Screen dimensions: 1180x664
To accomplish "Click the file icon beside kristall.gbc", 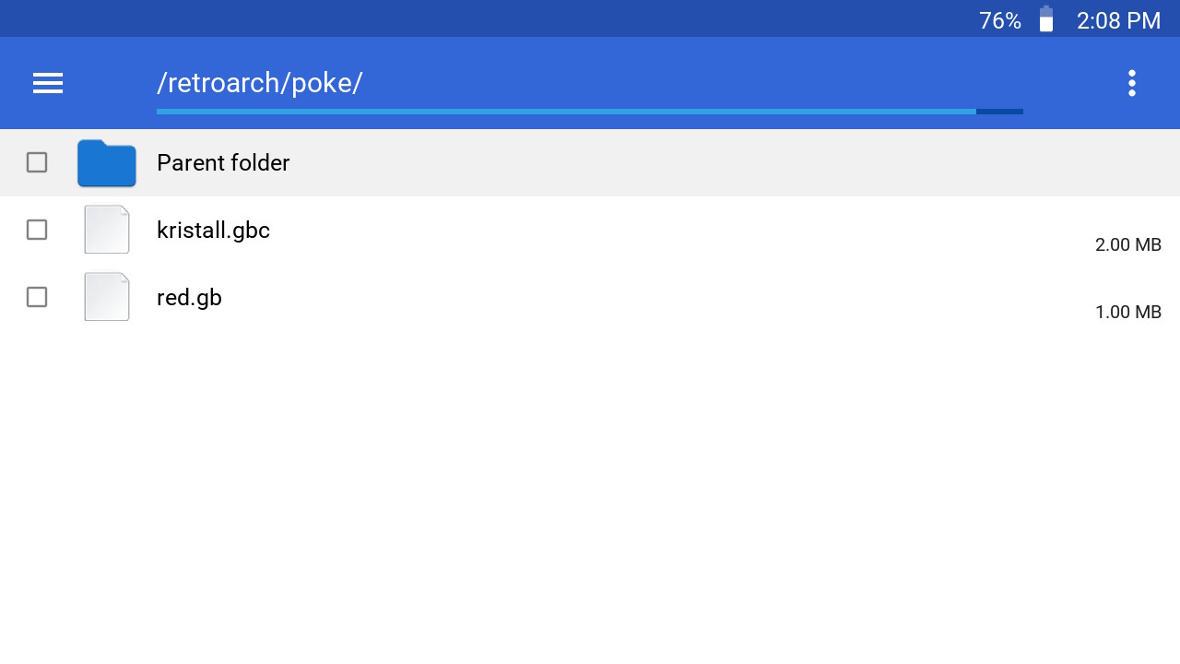I will [106, 230].
